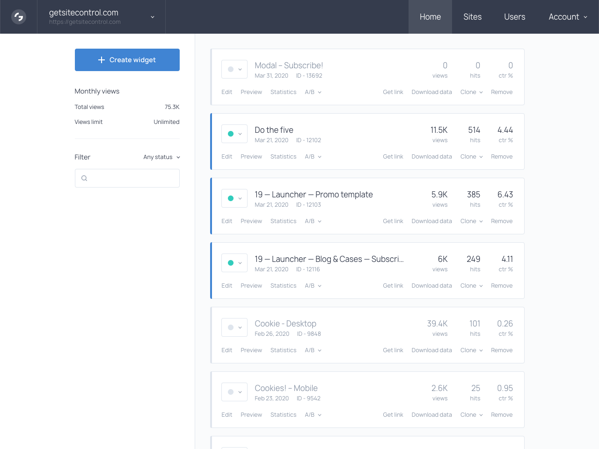Click the Views limit Unlimited value
Viewport: 599px width, 449px height.
[167, 122]
